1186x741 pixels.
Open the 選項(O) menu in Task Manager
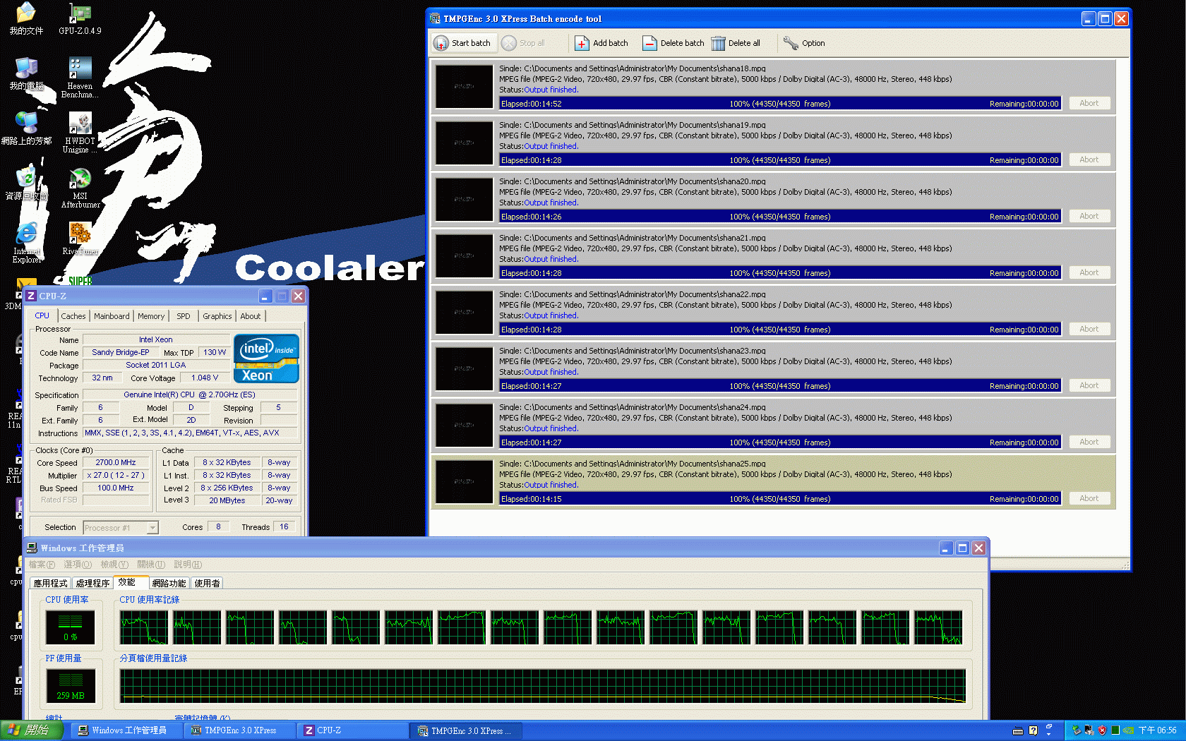point(78,565)
